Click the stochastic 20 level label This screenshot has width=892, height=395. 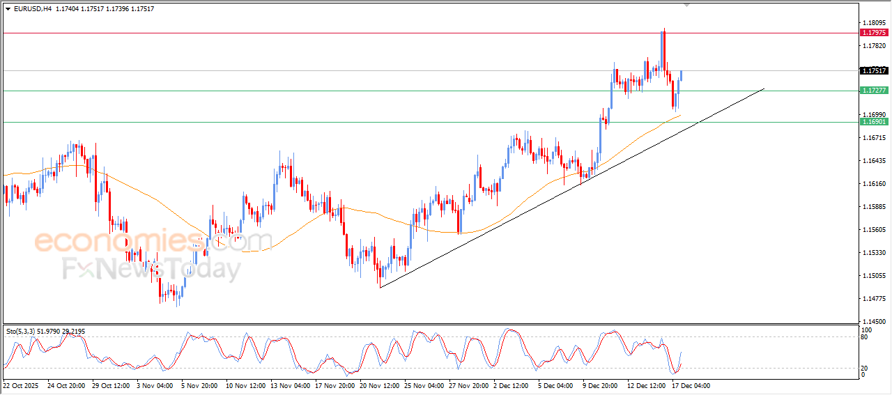coord(866,368)
